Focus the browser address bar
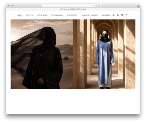 coord(69,6)
